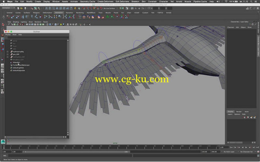Toggle the Attribute Editor side tab
The width and height of the screenshot is (260, 162).
258,28
